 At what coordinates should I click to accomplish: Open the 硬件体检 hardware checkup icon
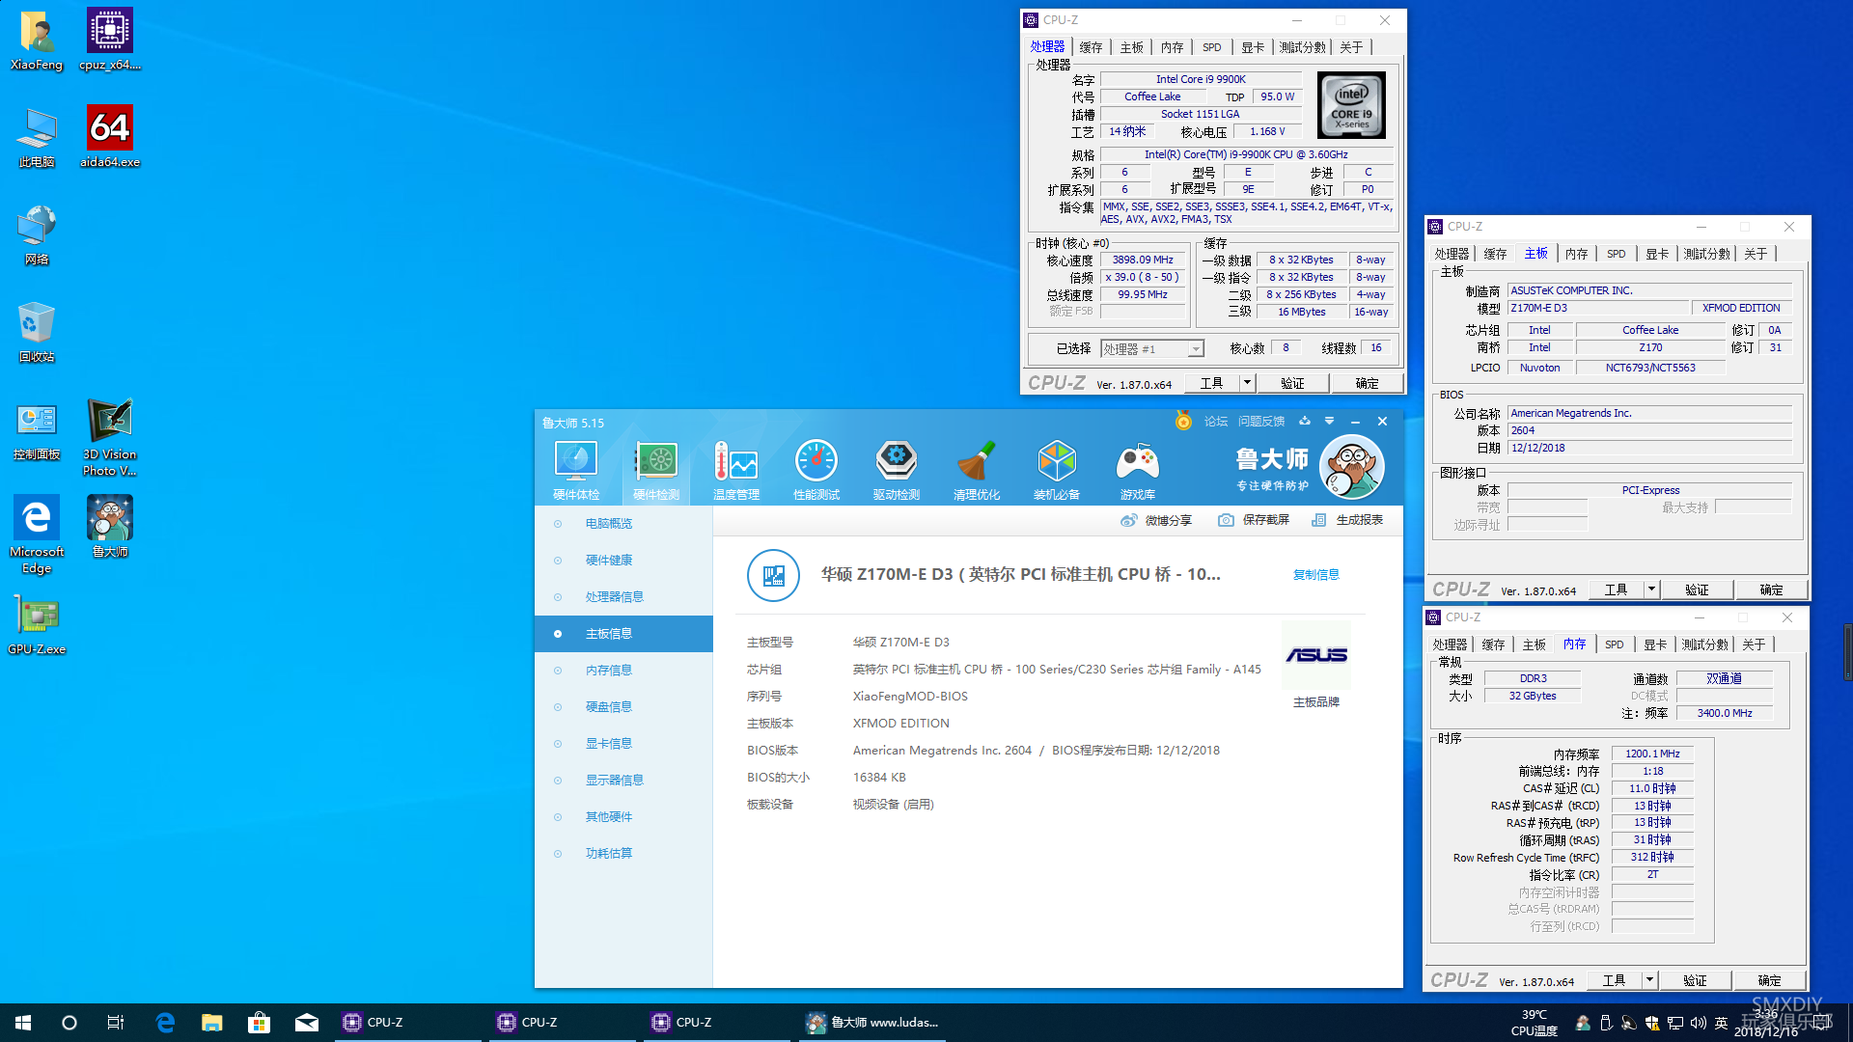[576, 470]
